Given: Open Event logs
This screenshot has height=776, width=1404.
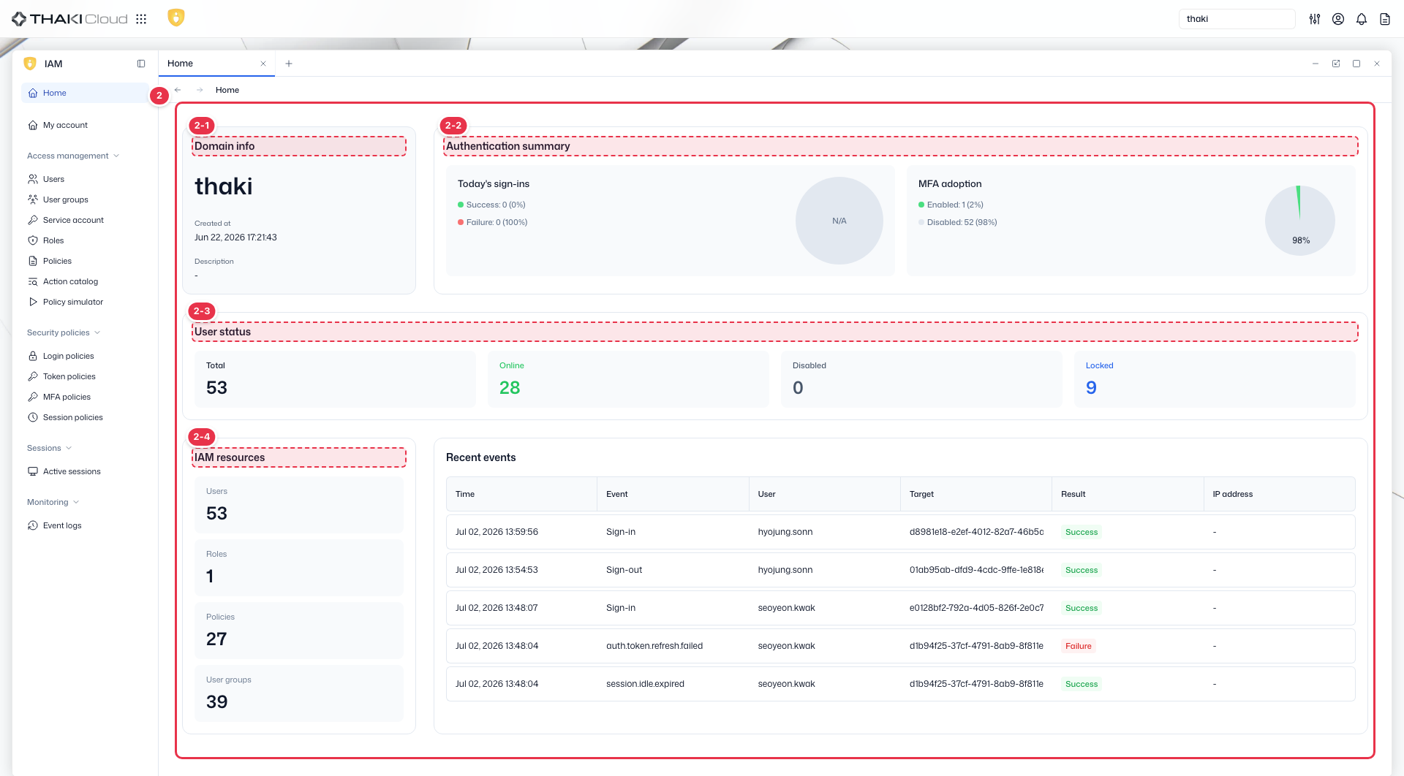Looking at the screenshot, I should [85, 525].
